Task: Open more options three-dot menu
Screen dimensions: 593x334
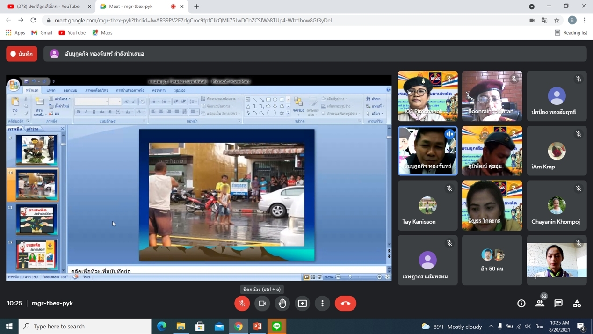Action: pyautogui.click(x=322, y=303)
